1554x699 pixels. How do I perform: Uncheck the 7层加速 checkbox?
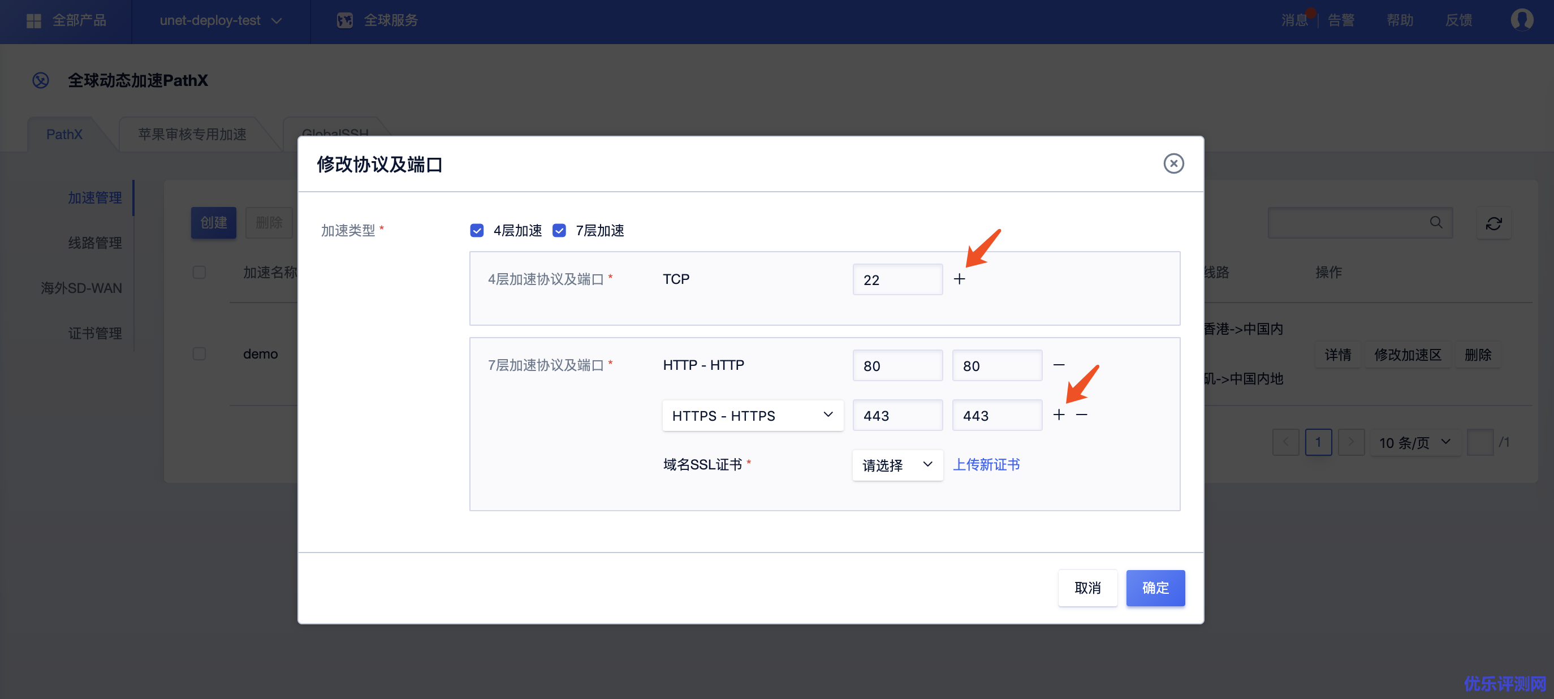[559, 230]
